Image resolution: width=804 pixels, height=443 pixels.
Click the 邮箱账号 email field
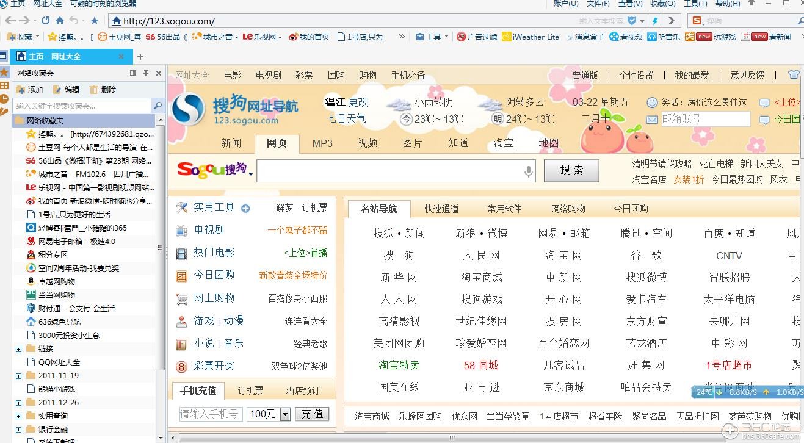pyautogui.click(x=706, y=119)
